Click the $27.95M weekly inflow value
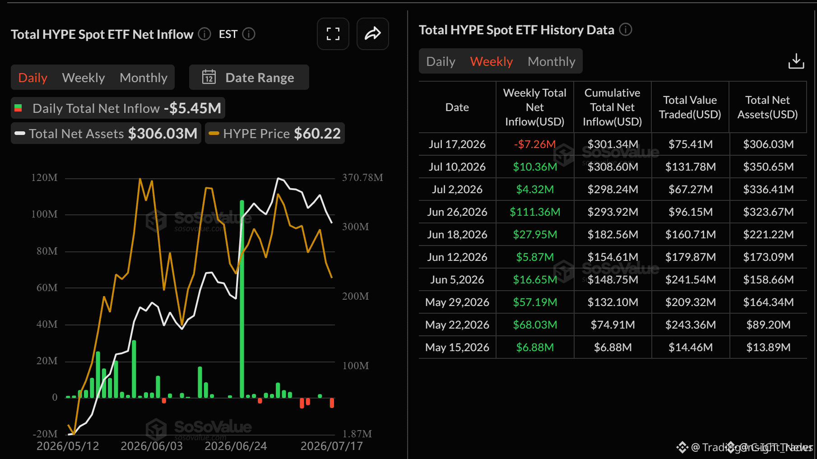817x459 pixels. coord(535,235)
